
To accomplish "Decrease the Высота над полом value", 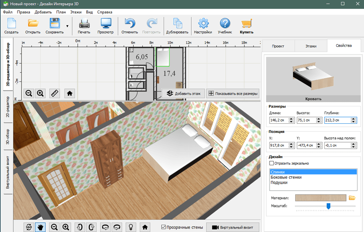I will (x=354, y=147).
